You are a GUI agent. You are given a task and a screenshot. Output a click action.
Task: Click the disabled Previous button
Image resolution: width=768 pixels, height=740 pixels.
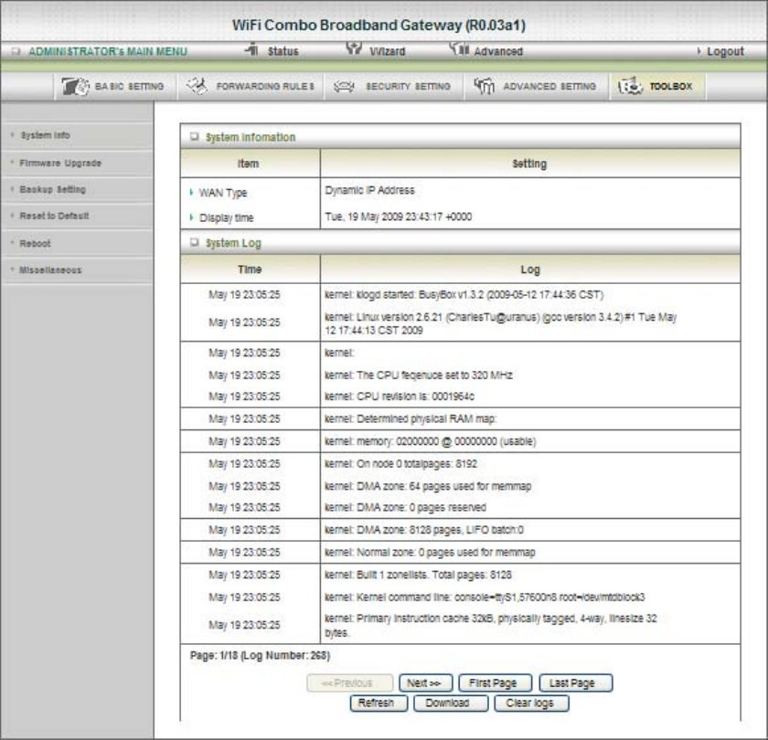click(x=349, y=682)
